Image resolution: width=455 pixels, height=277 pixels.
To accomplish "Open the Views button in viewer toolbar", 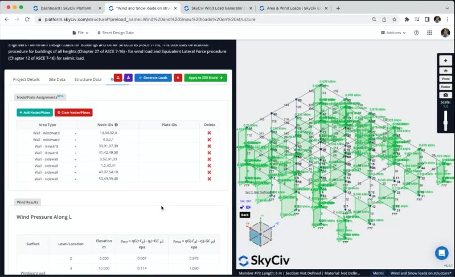I will [445, 79].
